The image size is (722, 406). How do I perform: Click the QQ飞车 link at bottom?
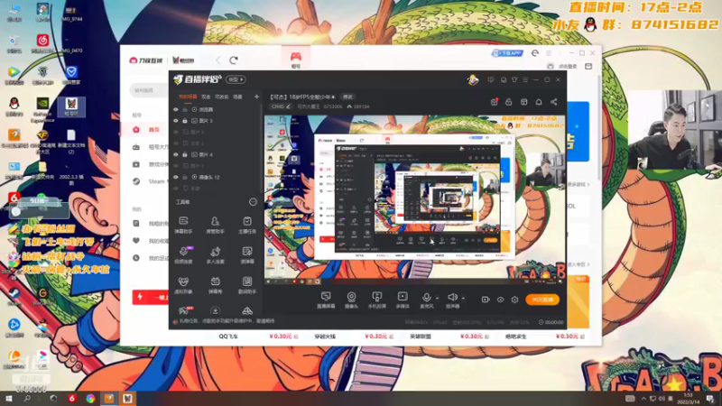click(x=229, y=337)
